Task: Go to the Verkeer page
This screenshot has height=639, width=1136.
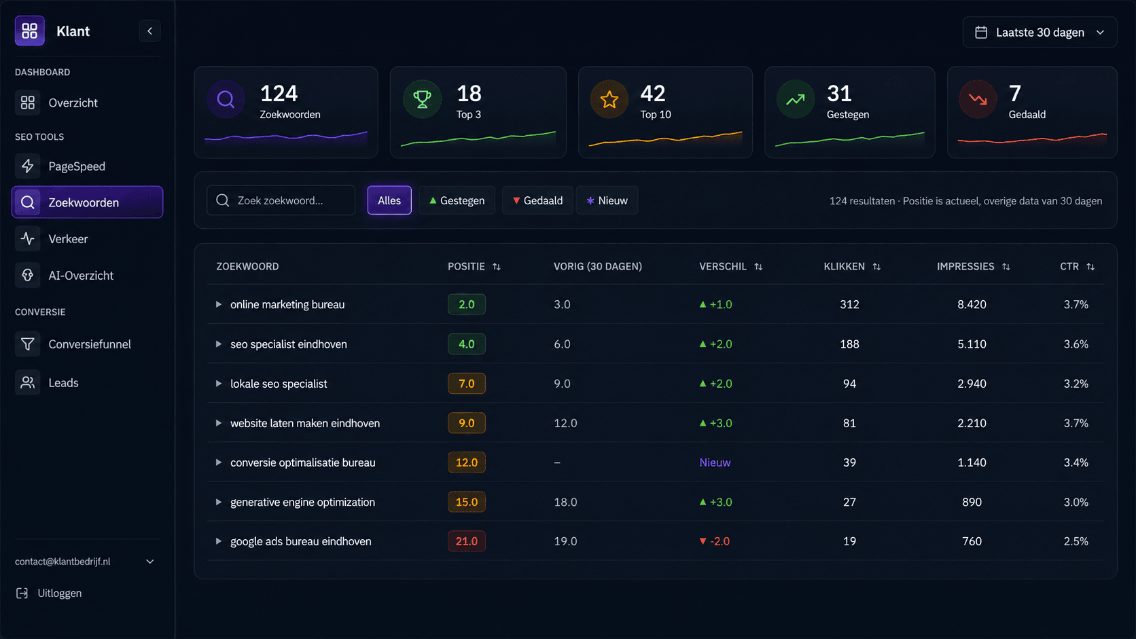Action: click(x=87, y=239)
